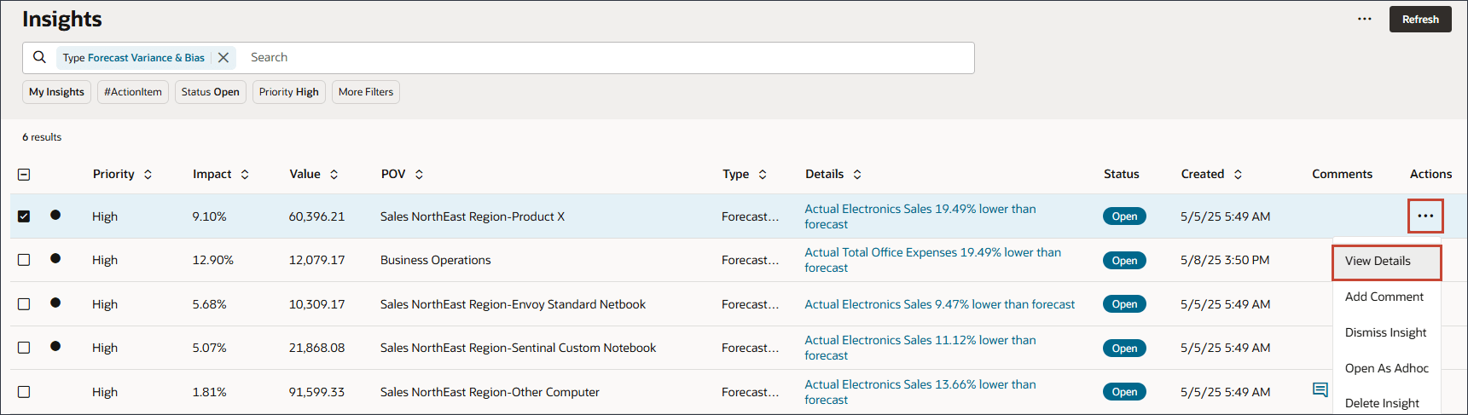Viewport: 1468px width, 415px height.
Task: Sort by the Value column
Action: tap(334, 174)
